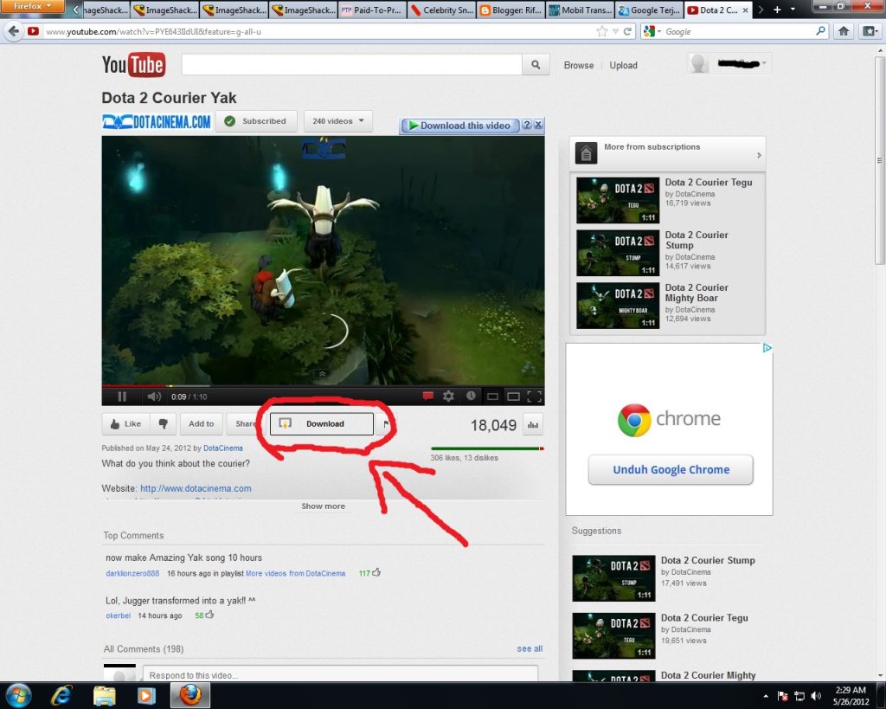Click the Share button

245,424
